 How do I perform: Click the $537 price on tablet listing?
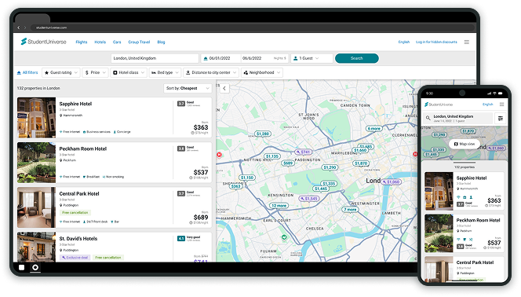201,172
